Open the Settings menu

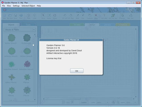pyautogui.click(x=16, y=6)
